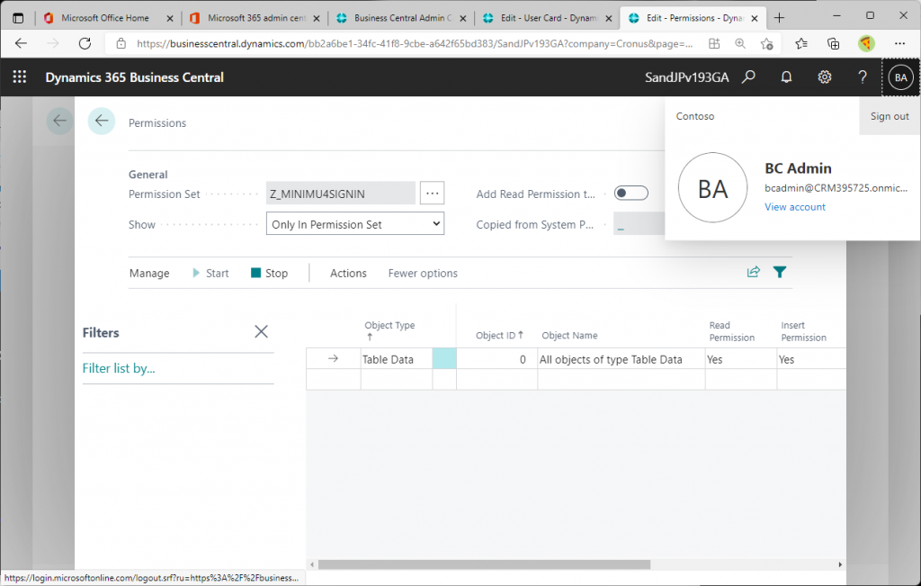
Task: Switch to Microsoft Office Home tab
Action: point(104,18)
